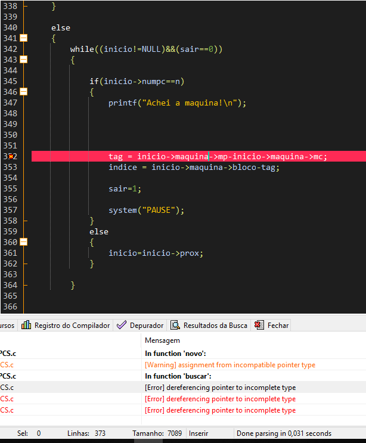Collapse the code fold at line 341
Screen dimensions: 366x443
tap(24, 38)
